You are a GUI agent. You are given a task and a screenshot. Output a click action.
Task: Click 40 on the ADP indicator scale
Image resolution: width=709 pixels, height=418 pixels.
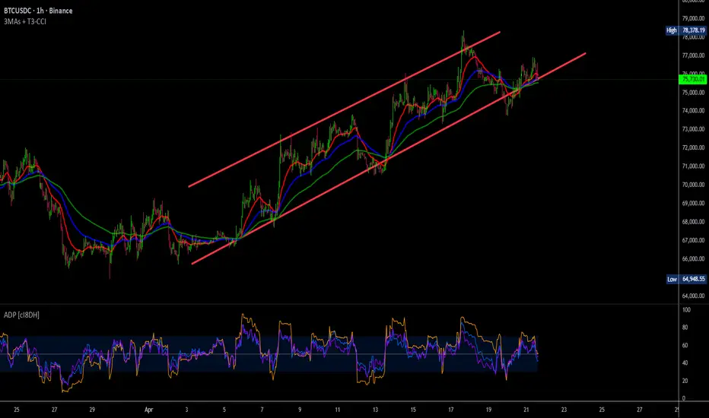(x=685, y=363)
